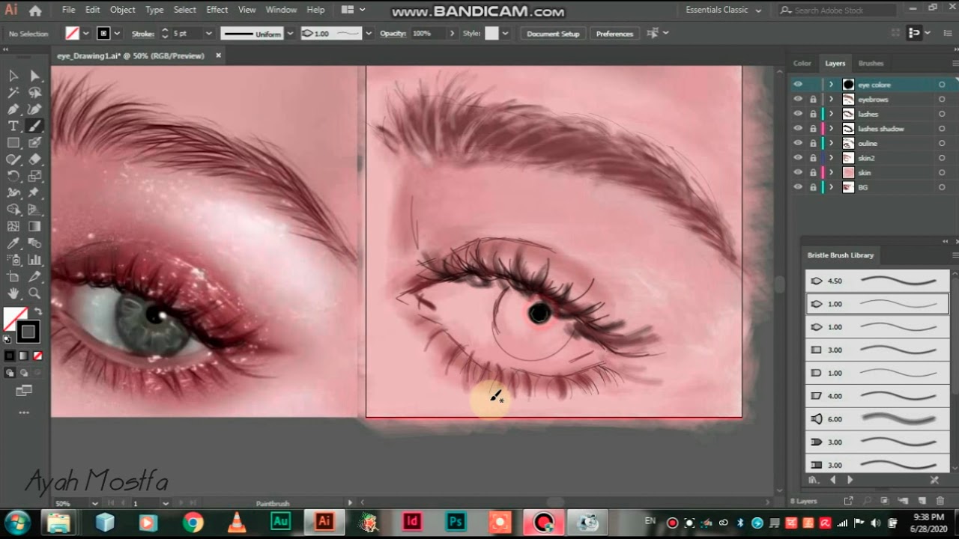Open the brush definition dropdown
This screenshot has height=539, width=959.
368,34
